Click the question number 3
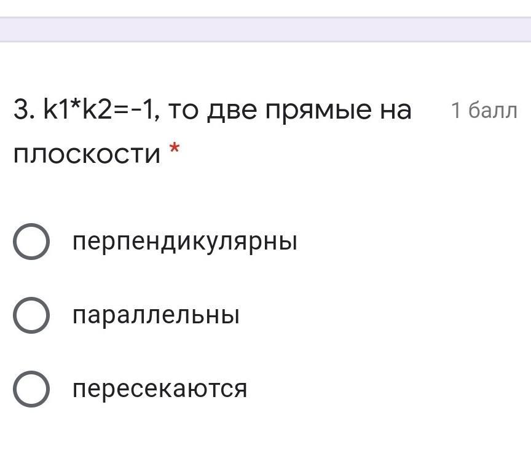Image resolution: width=531 pixels, height=461 pixels. (24, 110)
